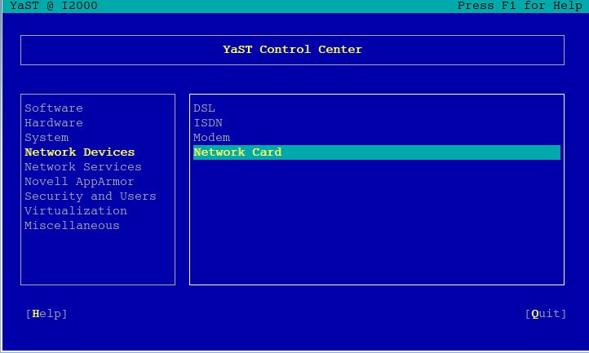
Task: Launch the highlighted Network Card module
Action: [x=377, y=152]
